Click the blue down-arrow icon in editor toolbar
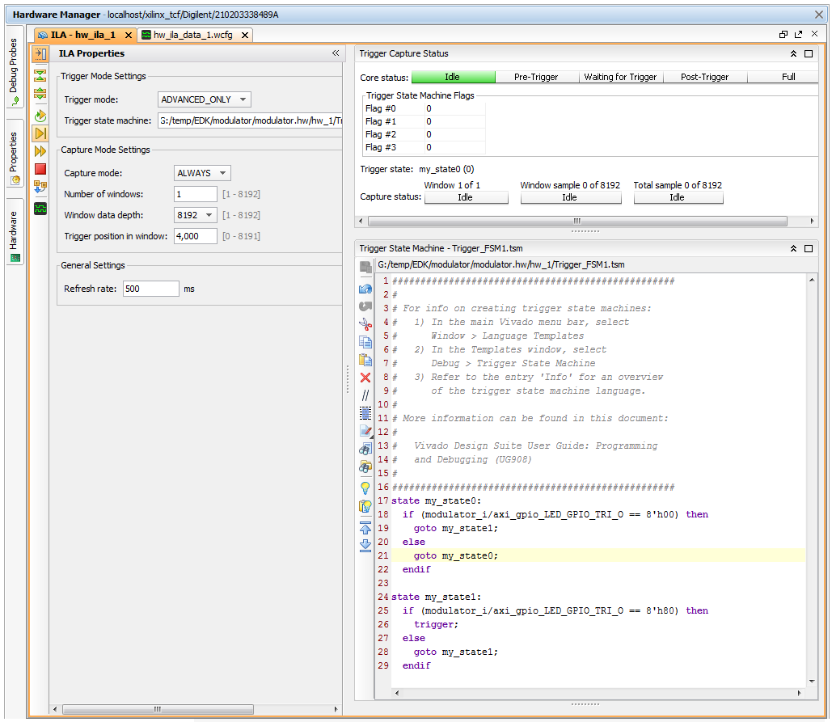The image size is (832, 722). (365, 546)
